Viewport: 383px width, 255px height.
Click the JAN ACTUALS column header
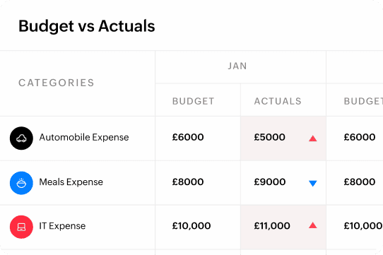pyautogui.click(x=278, y=101)
